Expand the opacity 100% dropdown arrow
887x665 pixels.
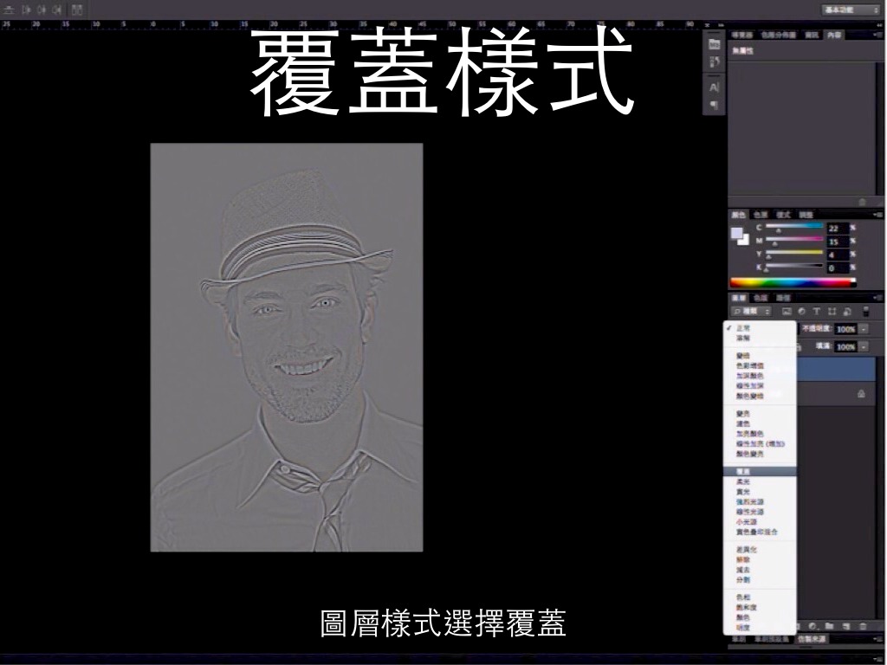[x=863, y=329]
